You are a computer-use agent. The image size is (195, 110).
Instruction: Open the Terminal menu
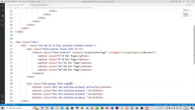(33, 2)
